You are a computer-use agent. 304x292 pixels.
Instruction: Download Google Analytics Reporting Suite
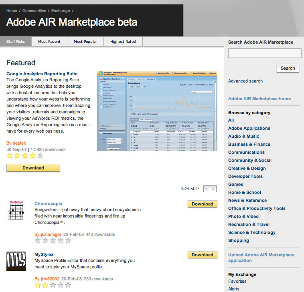33,168
